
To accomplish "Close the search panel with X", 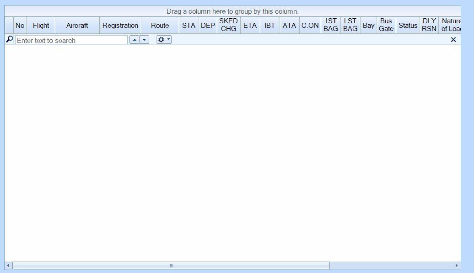I will click(453, 40).
